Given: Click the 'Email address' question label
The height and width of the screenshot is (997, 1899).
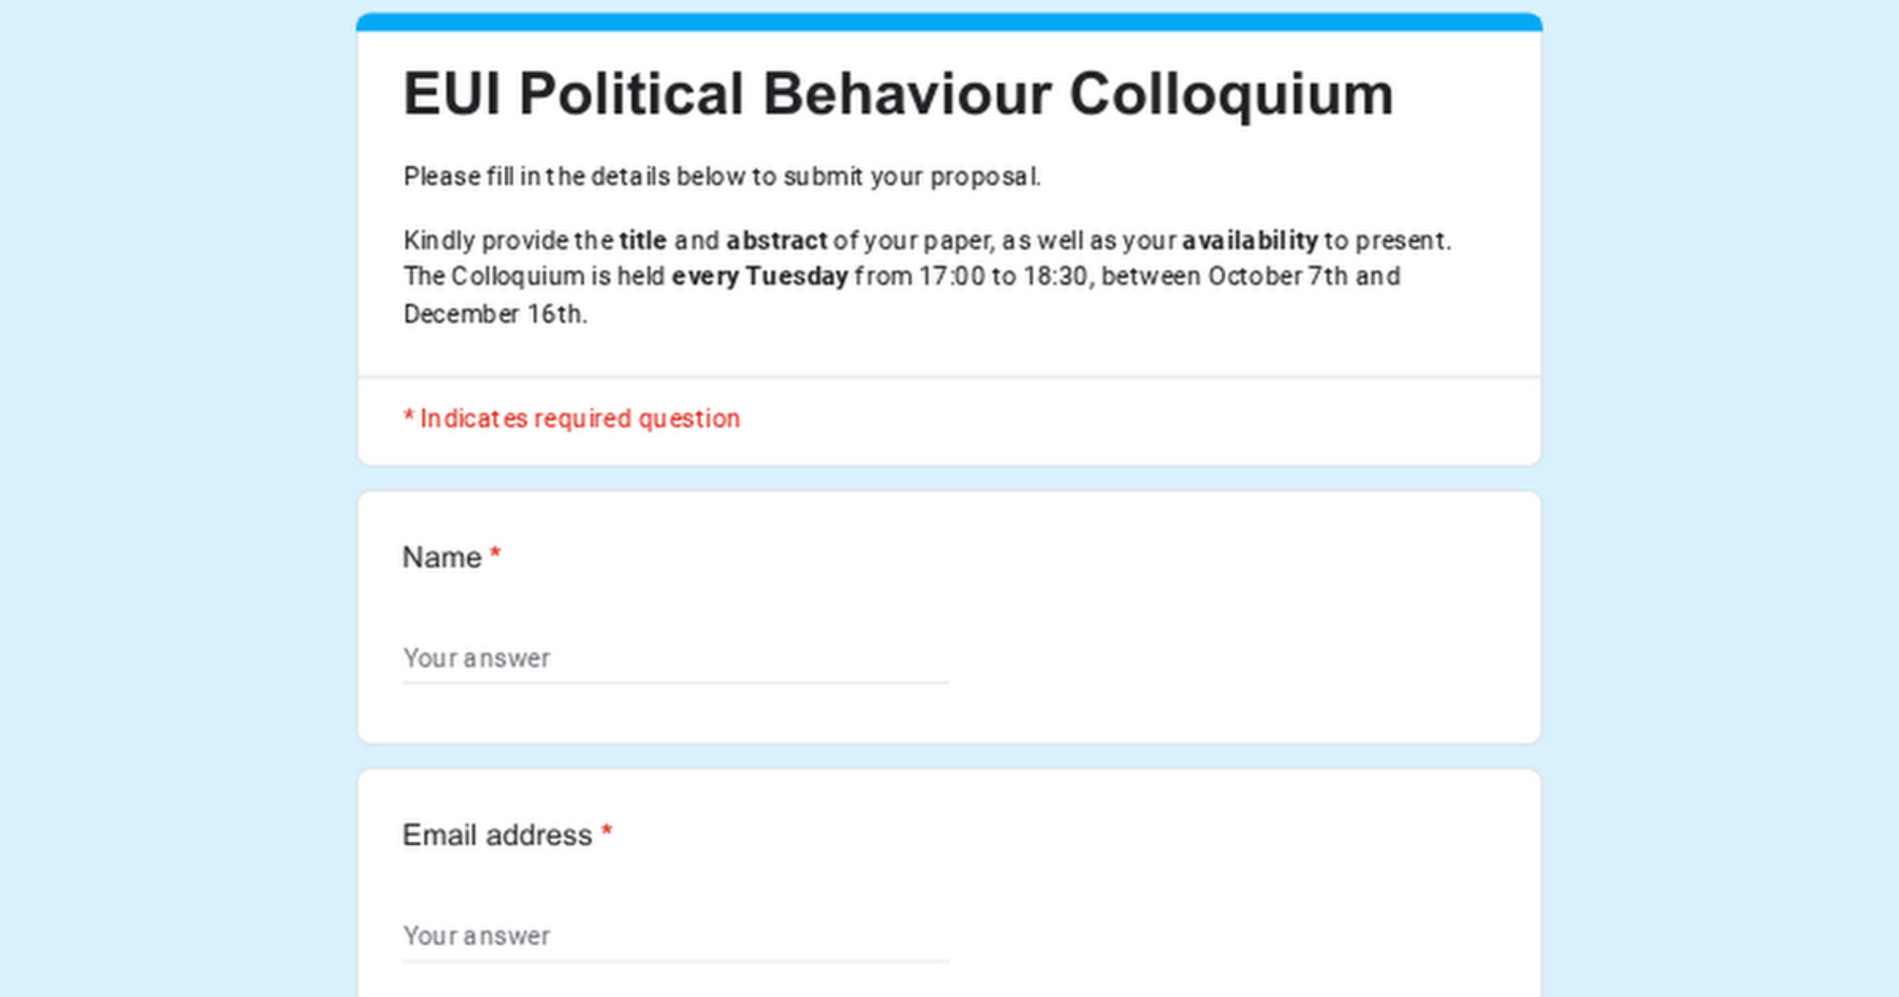Looking at the screenshot, I should click(497, 836).
